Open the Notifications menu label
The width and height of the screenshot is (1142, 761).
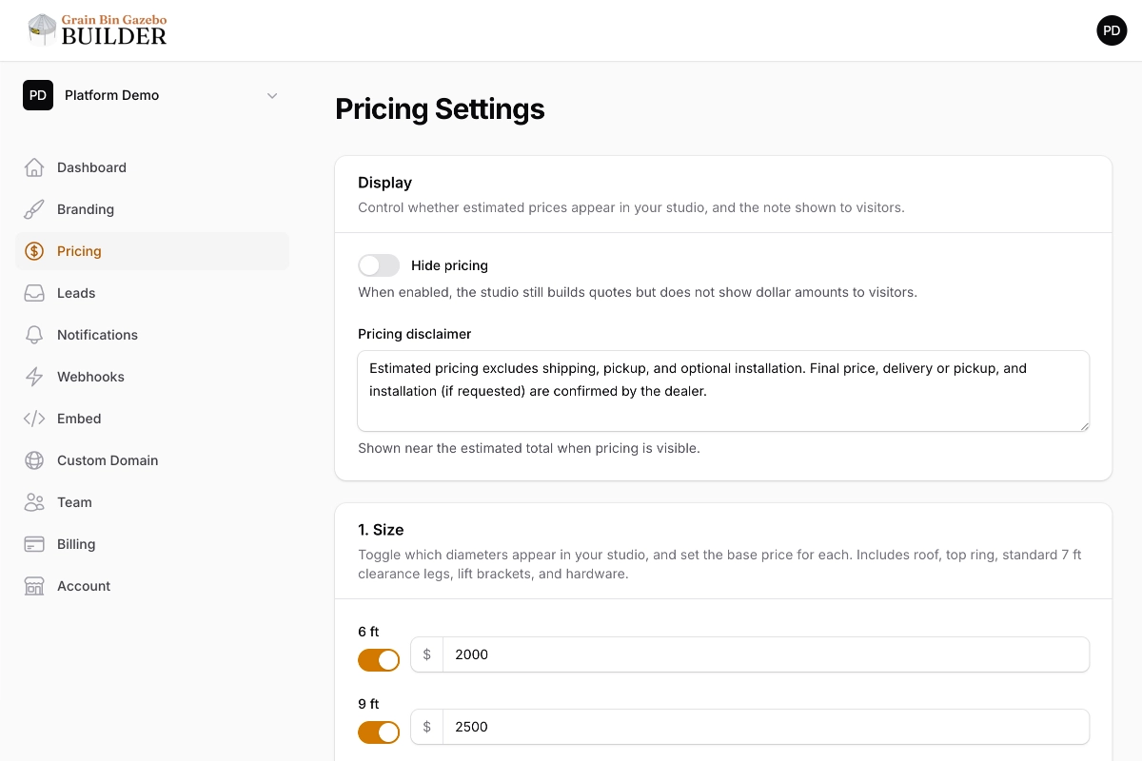pos(97,335)
